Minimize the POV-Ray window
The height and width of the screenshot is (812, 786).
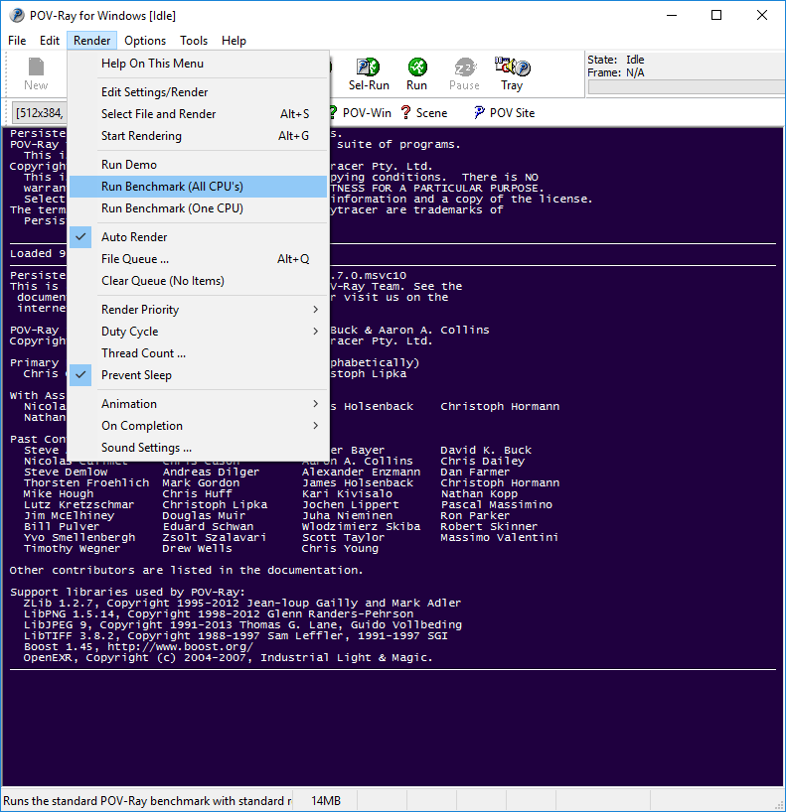point(672,15)
